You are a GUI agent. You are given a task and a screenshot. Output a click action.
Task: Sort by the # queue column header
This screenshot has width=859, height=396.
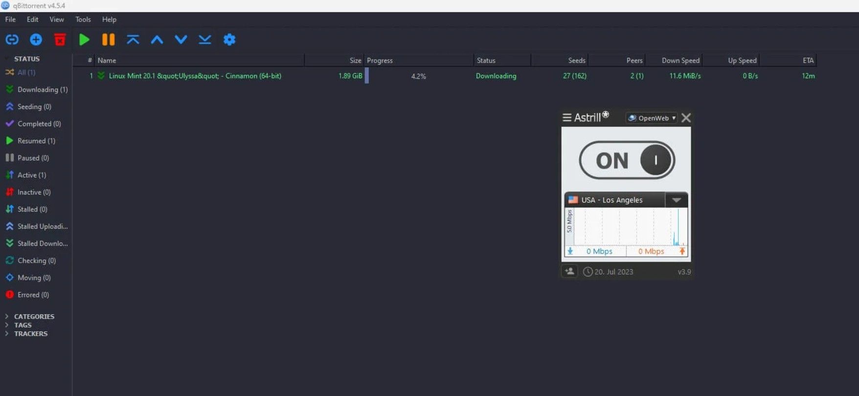tap(84, 61)
